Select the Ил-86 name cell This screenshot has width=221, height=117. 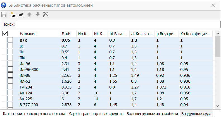25,76
